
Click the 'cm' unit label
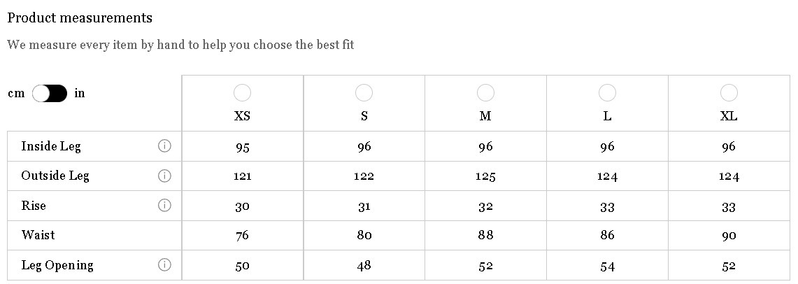point(16,94)
